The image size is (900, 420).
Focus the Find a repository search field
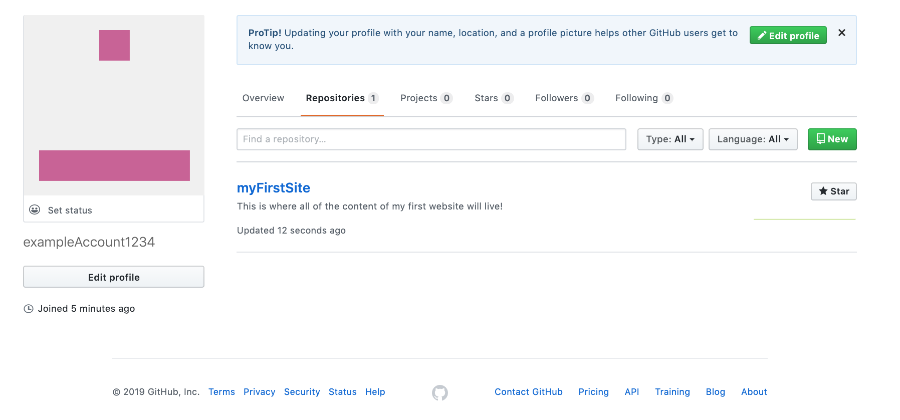pos(431,139)
